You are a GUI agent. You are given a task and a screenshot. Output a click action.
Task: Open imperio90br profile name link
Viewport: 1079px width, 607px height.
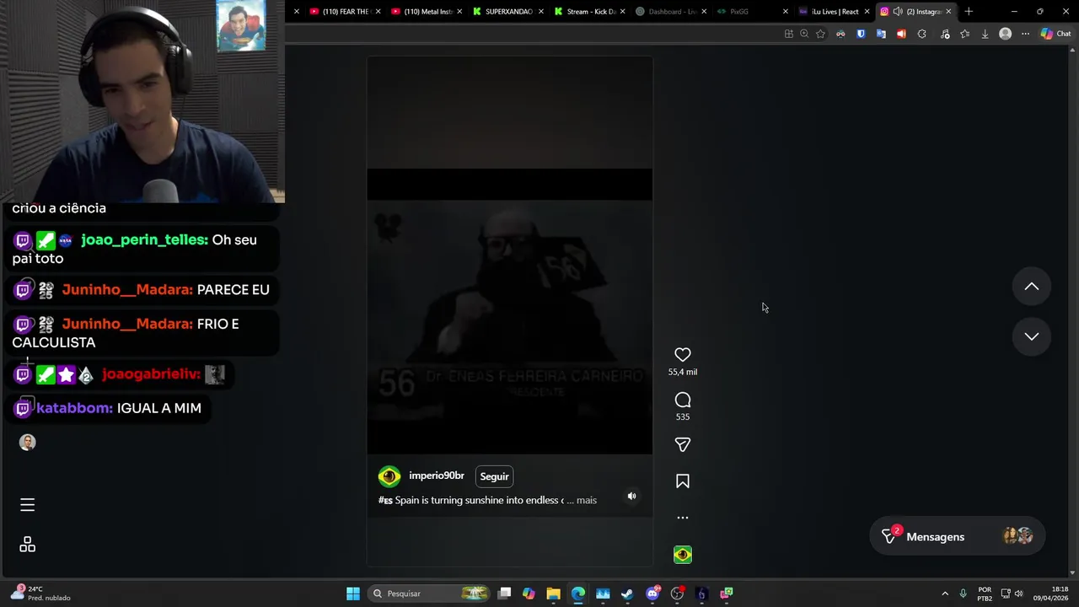click(x=437, y=476)
